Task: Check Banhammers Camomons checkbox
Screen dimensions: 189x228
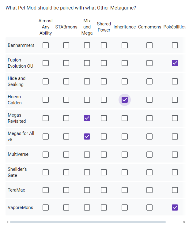Action: [149, 45]
